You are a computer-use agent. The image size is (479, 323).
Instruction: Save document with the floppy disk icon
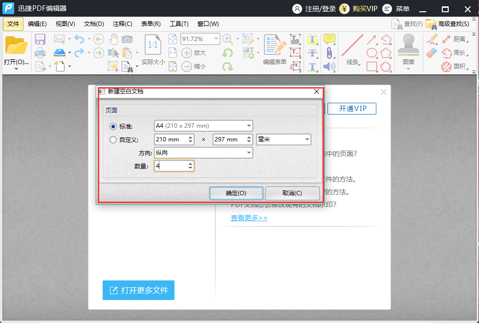[40, 39]
